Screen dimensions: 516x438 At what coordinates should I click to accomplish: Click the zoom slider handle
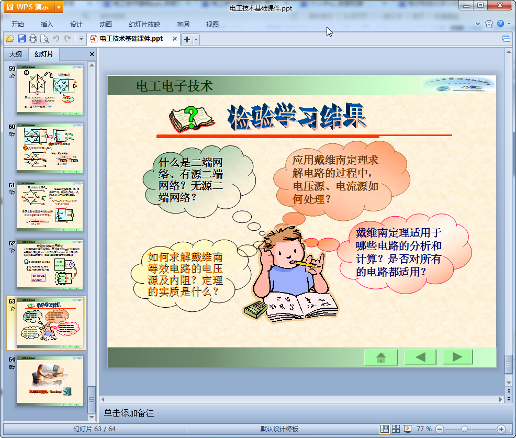click(464, 429)
